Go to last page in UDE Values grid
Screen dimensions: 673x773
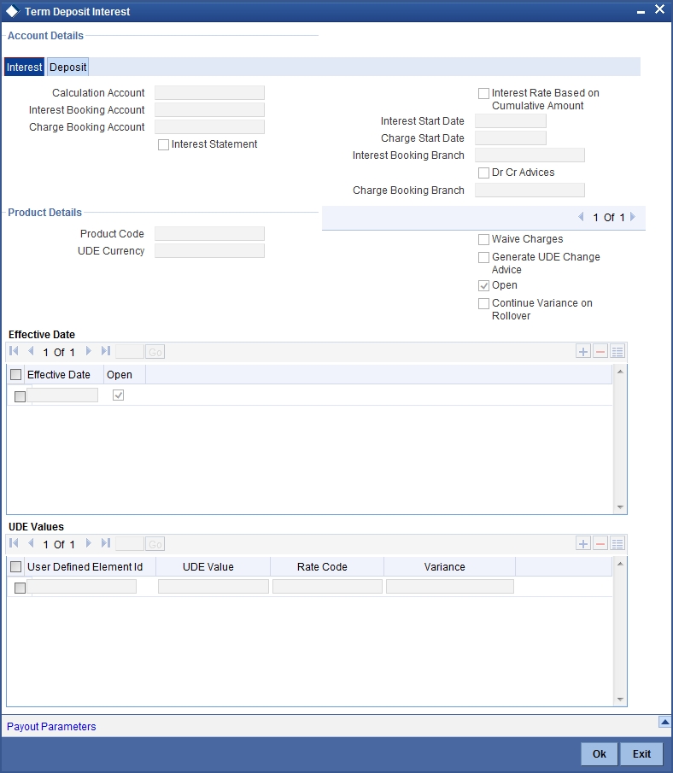(x=106, y=543)
